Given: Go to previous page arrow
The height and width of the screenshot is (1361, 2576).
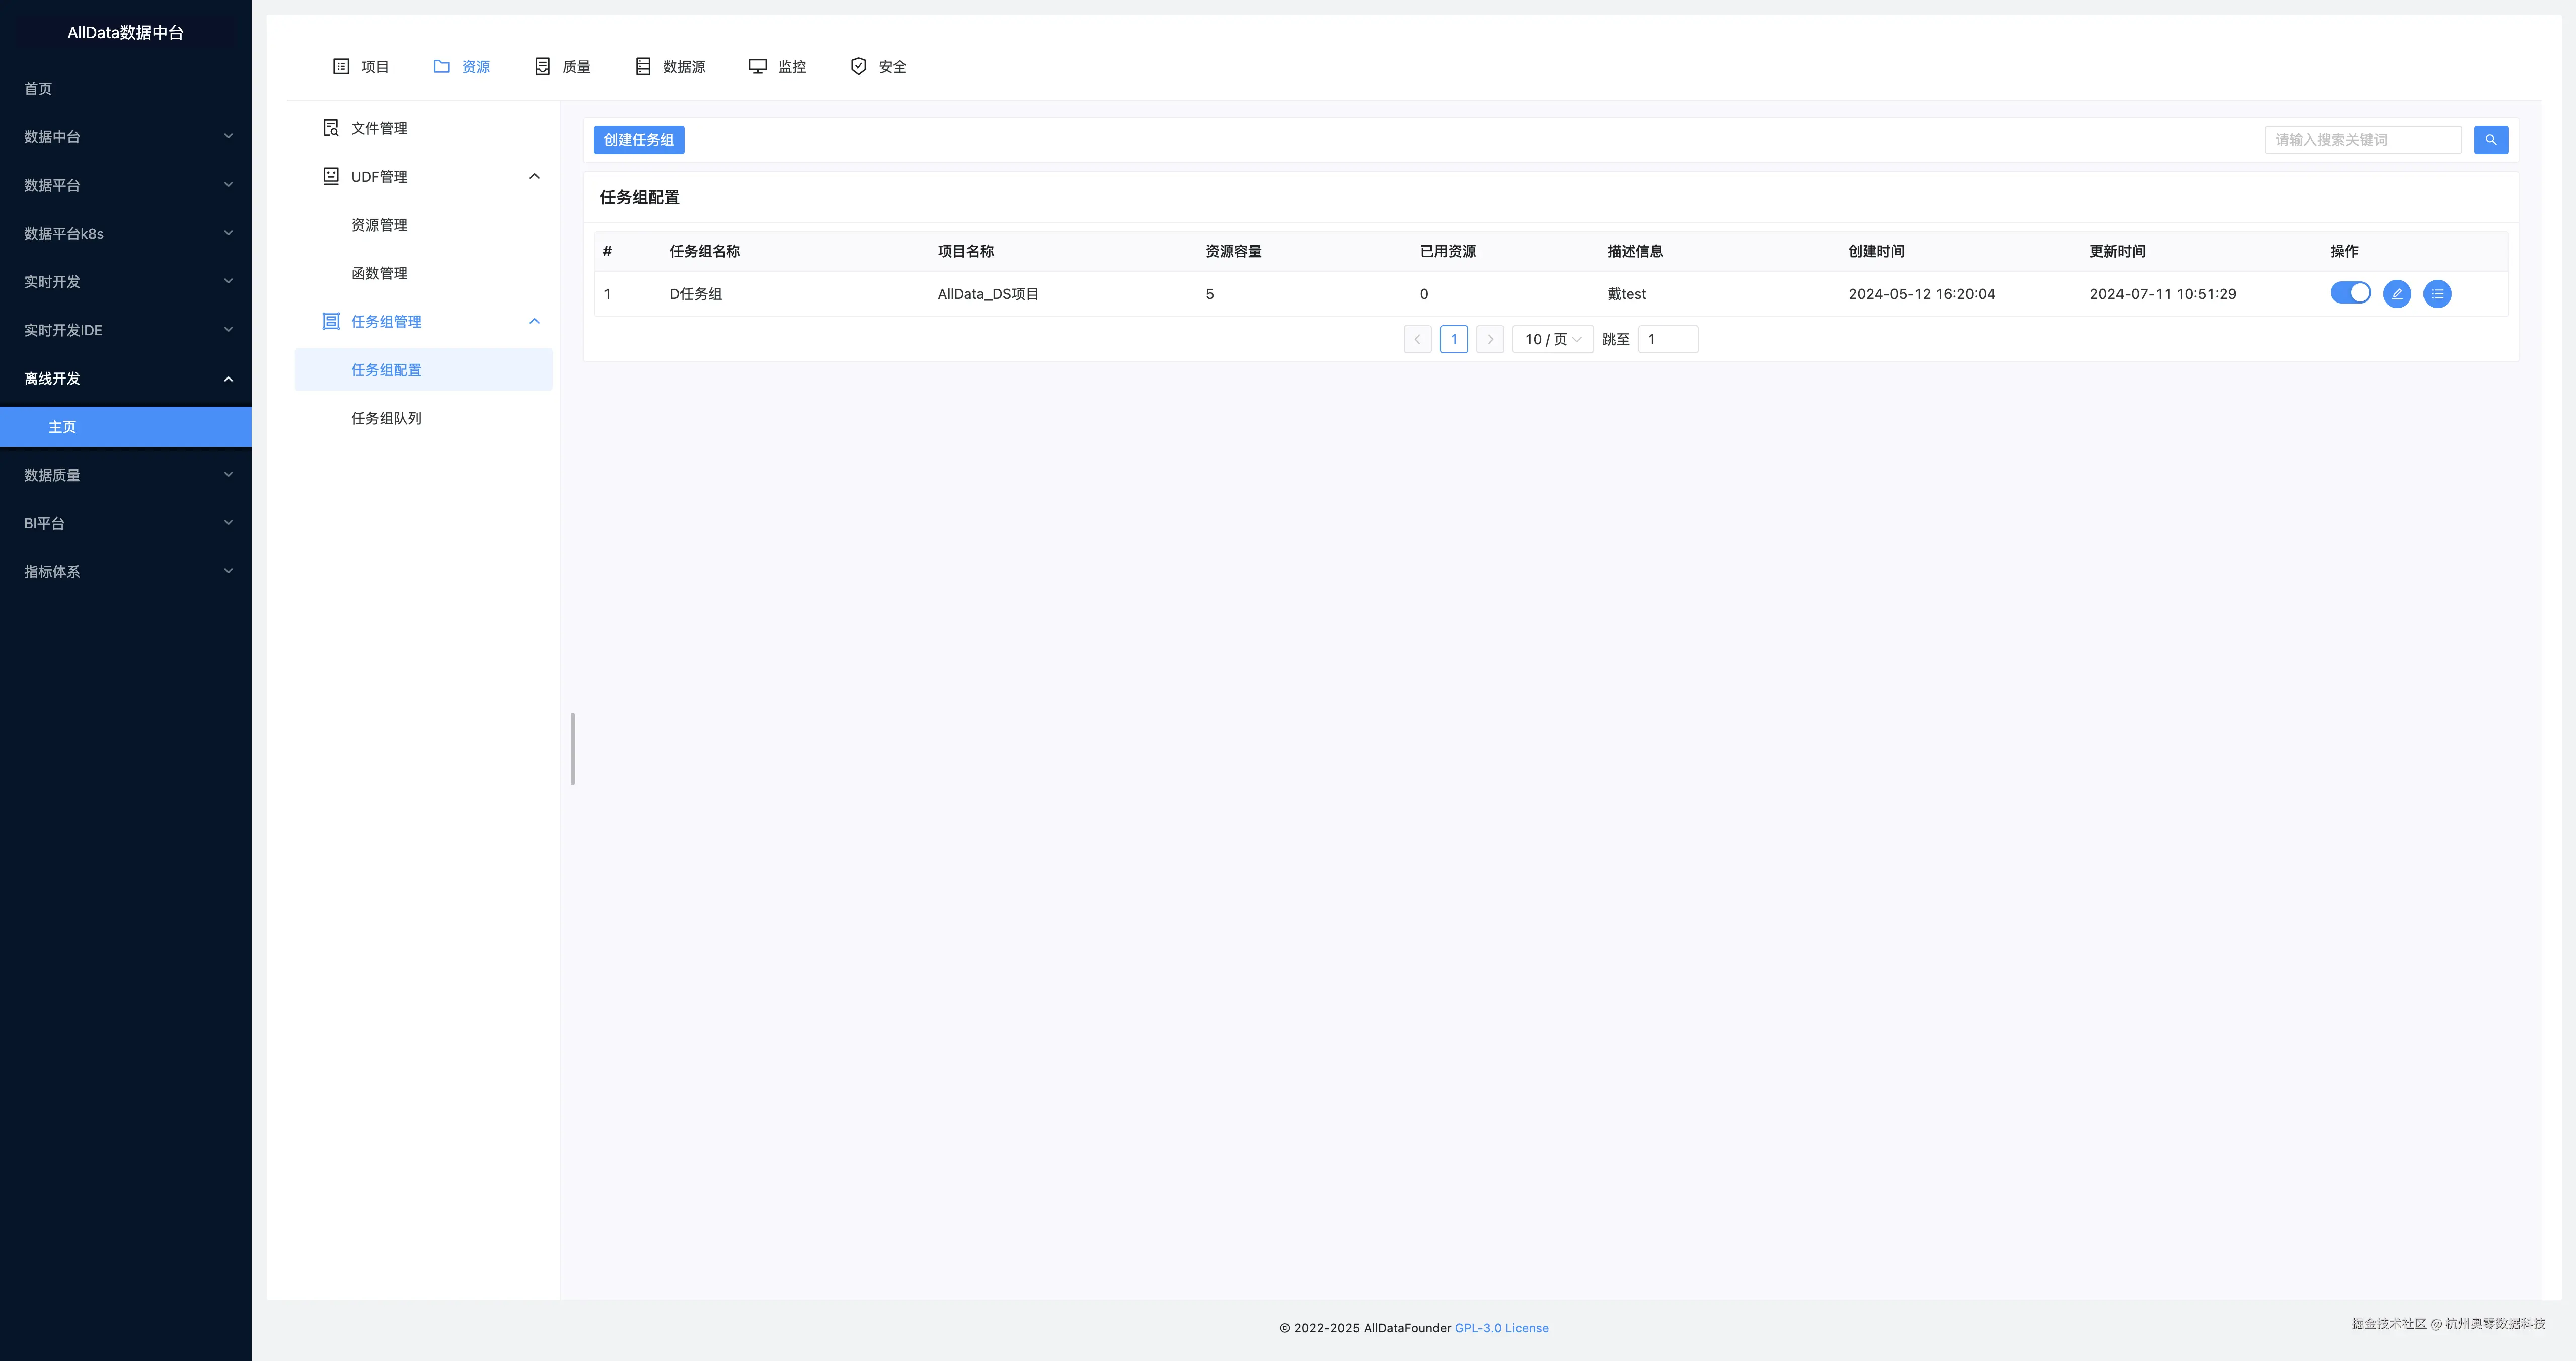Looking at the screenshot, I should point(1417,339).
